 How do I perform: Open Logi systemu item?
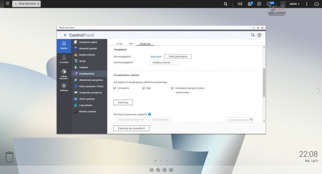[x=89, y=105]
